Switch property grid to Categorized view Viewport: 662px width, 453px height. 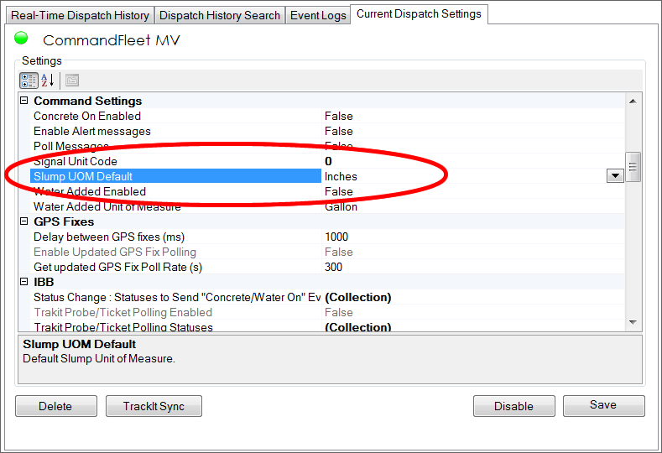pos(29,81)
